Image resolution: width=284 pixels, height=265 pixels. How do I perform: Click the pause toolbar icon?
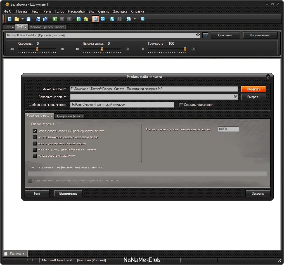tap(62, 19)
